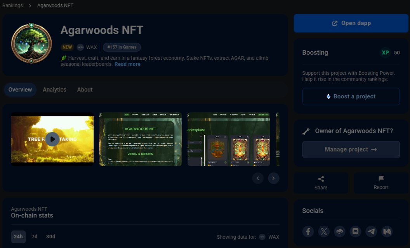Click Boost a project button
The height and width of the screenshot is (248, 410).
click(351, 96)
